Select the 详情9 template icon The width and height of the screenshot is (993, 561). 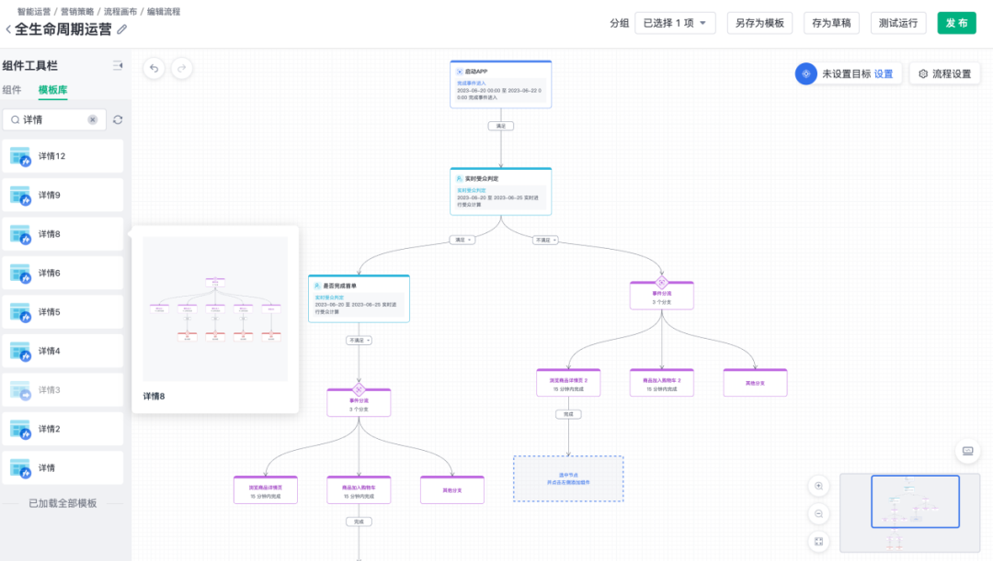point(20,196)
